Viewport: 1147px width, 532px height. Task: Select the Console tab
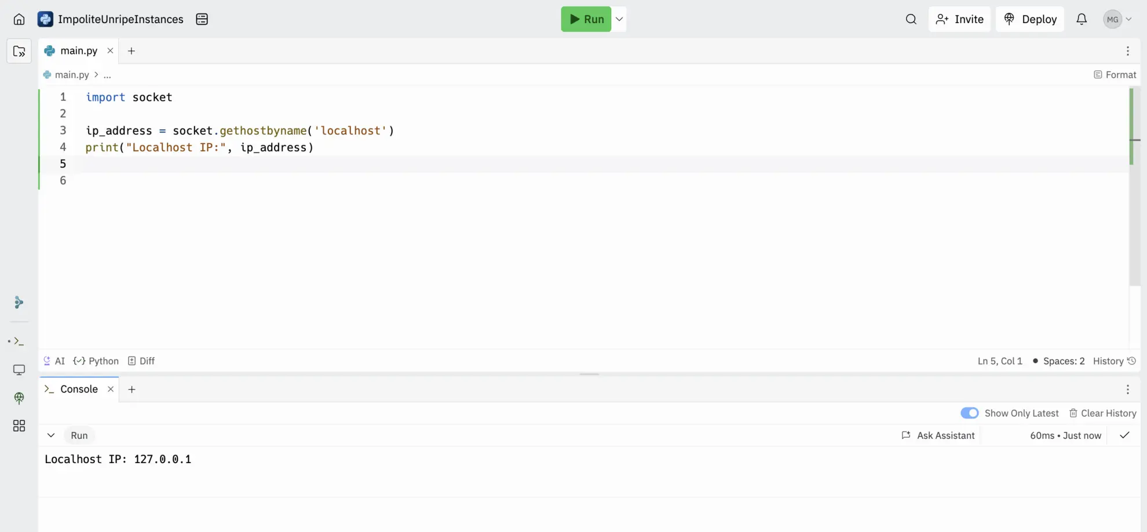click(79, 390)
